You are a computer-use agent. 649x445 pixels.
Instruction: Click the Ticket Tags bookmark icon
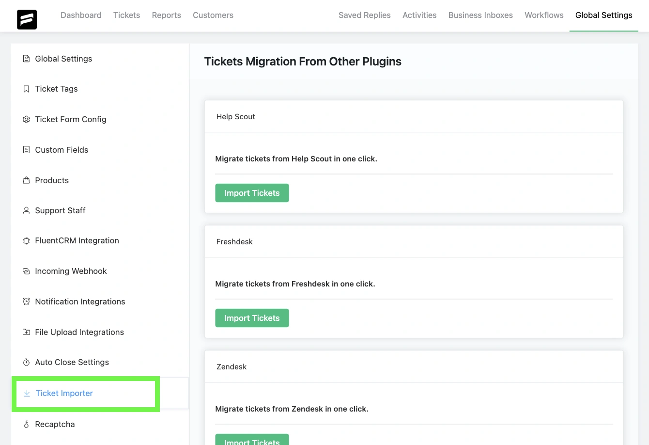click(26, 89)
